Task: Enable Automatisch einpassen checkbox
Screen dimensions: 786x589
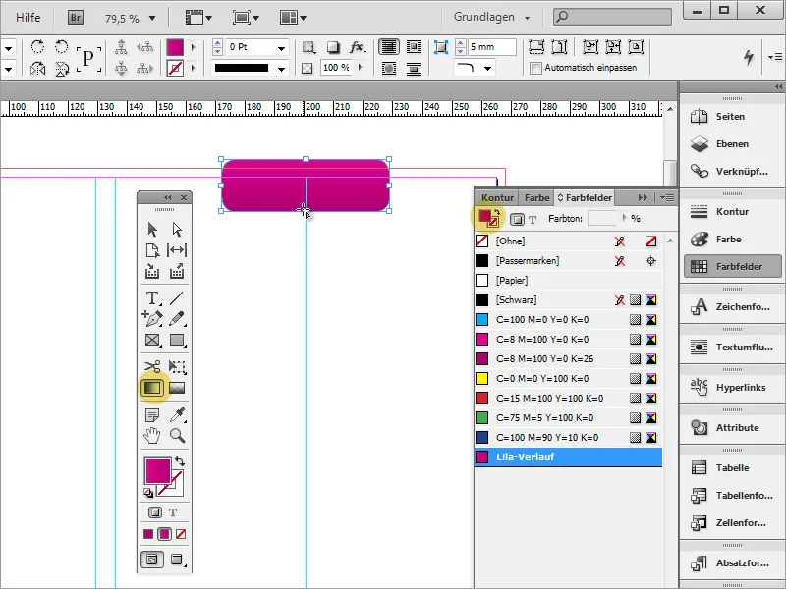Action: click(x=535, y=68)
